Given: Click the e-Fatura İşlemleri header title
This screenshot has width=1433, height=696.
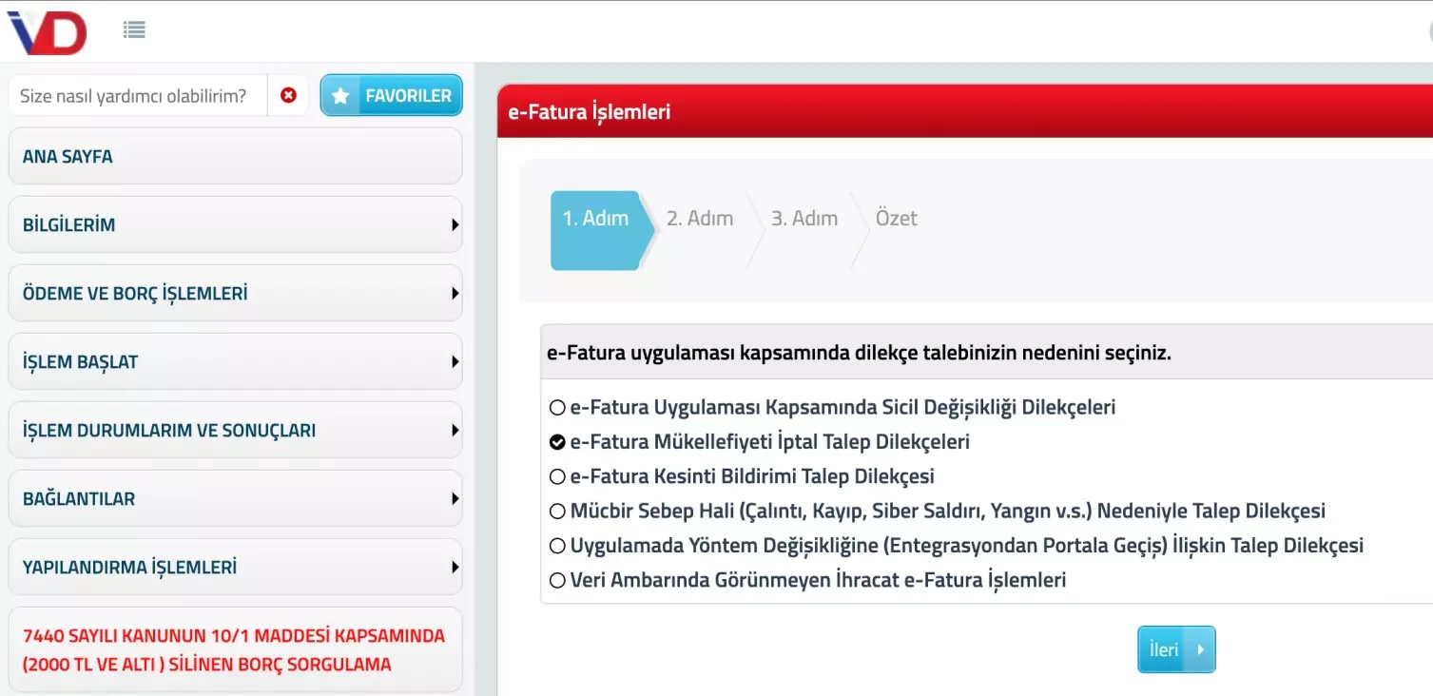Looking at the screenshot, I should [590, 111].
